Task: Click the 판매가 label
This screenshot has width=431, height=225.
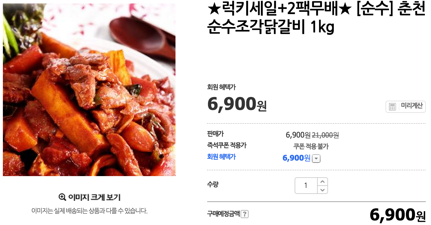Action: click(215, 134)
